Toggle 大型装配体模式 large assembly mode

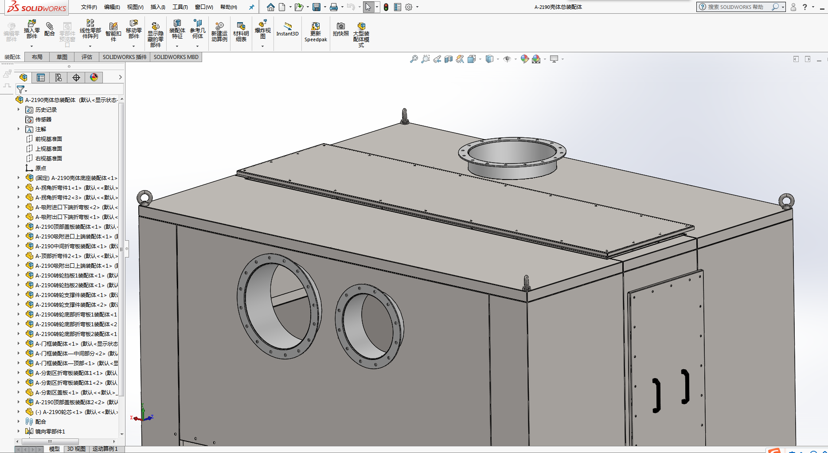tap(361, 34)
